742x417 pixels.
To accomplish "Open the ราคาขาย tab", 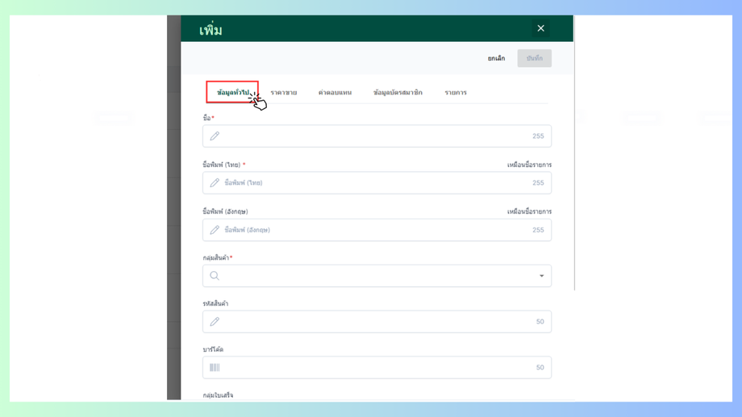I will 283,92.
